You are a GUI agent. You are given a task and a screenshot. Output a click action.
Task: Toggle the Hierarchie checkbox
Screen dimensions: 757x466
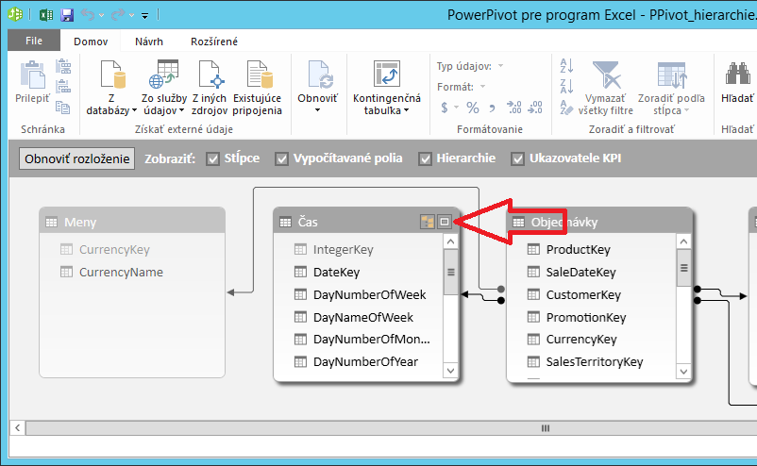point(425,158)
